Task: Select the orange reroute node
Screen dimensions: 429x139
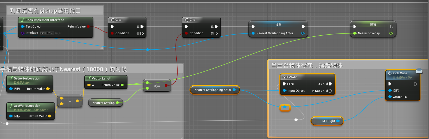Action: [285, 107]
